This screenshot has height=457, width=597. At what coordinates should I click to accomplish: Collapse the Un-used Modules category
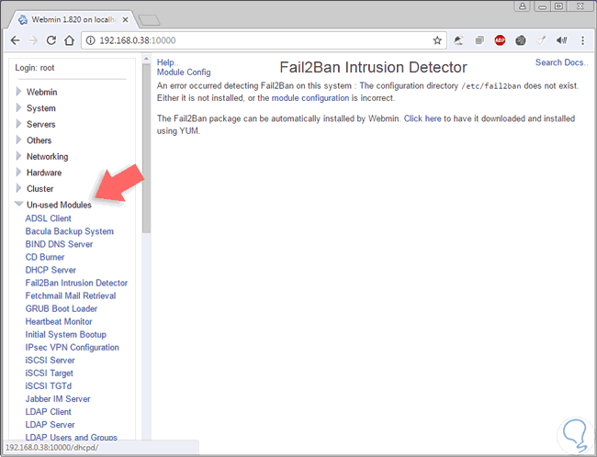pyautogui.click(x=59, y=205)
